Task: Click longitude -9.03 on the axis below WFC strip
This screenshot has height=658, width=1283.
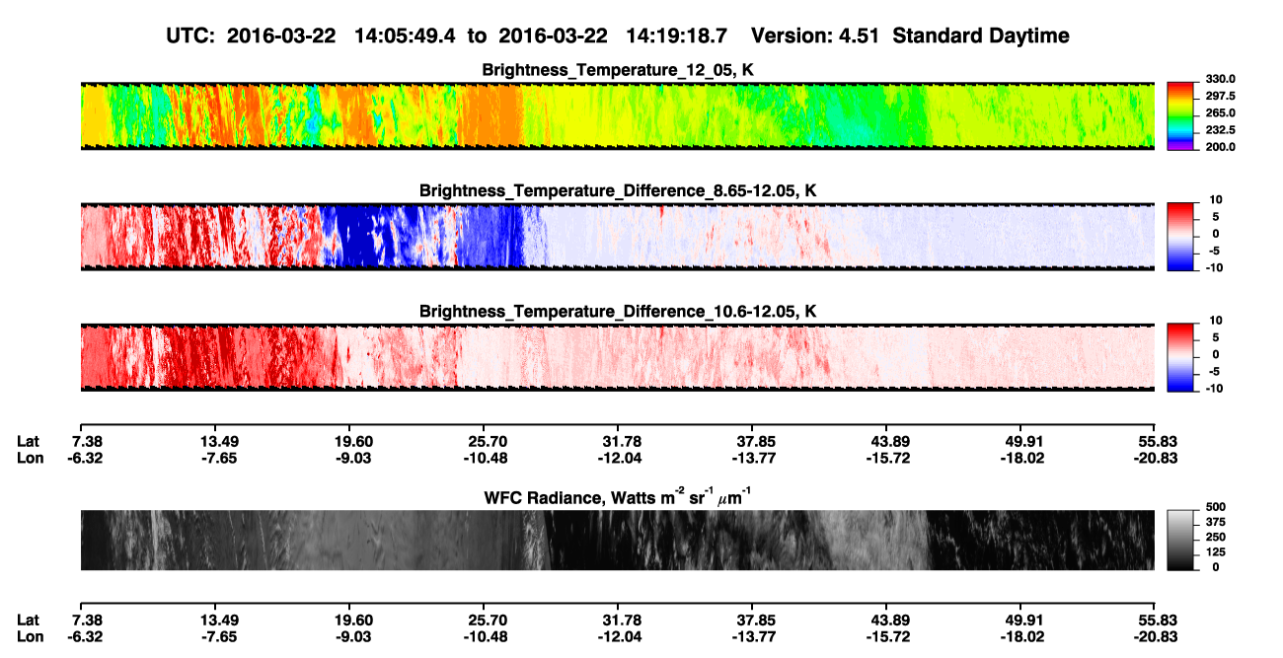Action: click(354, 637)
